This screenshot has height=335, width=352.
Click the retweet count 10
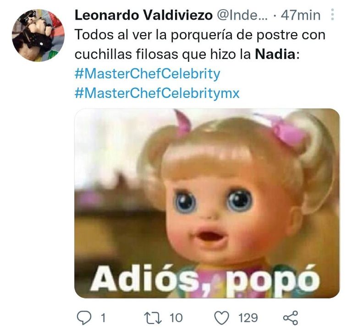176,318
